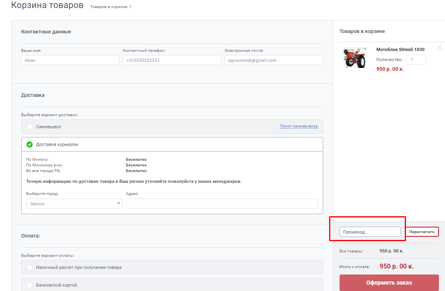Select the Самовывоз delivery option
Viewport: 445px width, 291px height.
(30, 127)
